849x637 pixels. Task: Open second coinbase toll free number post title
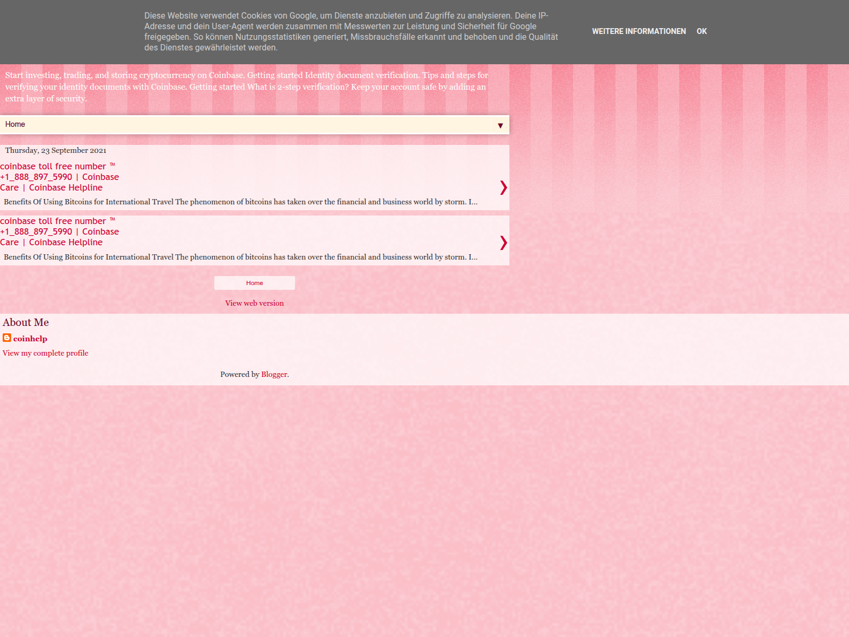(59, 231)
